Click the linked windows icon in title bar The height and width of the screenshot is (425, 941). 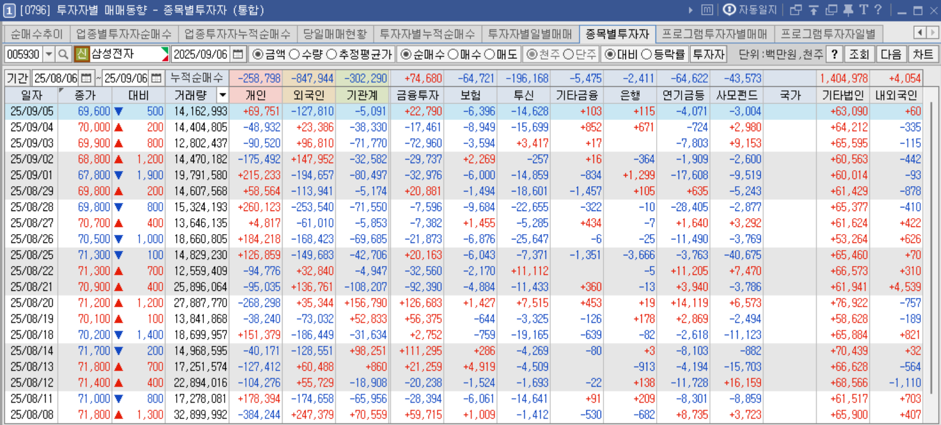pyautogui.click(x=796, y=10)
